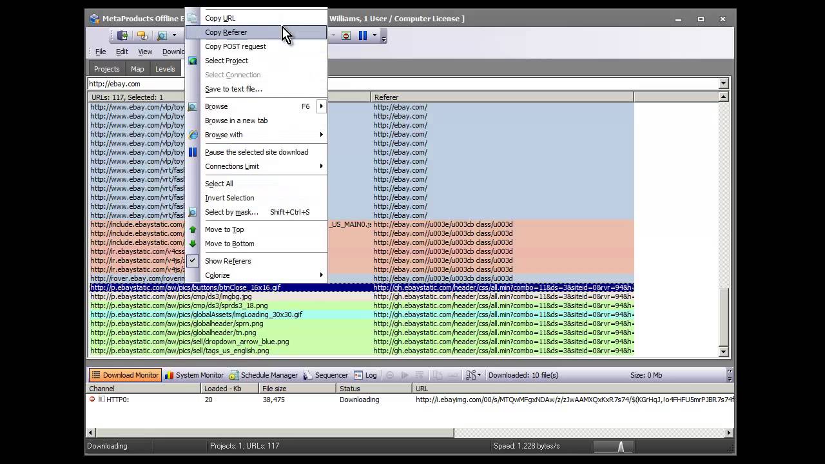Open the Schedule Manager tab
Image resolution: width=825 pixels, height=464 pixels.
(264, 375)
